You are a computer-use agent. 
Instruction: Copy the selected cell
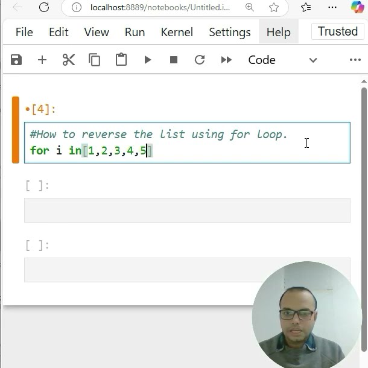[94, 60]
